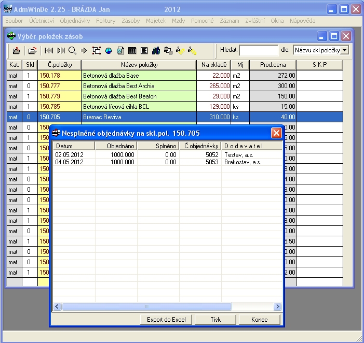Image resolution: width=364 pixels, height=343 pixels.
Task: Click the blue bar chart books icon
Action: 156,50
